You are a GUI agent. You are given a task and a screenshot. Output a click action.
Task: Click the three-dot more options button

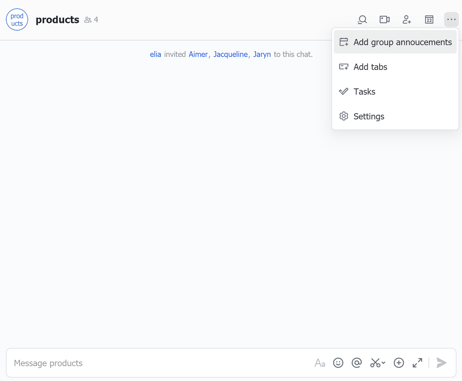(x=451, y=19)
